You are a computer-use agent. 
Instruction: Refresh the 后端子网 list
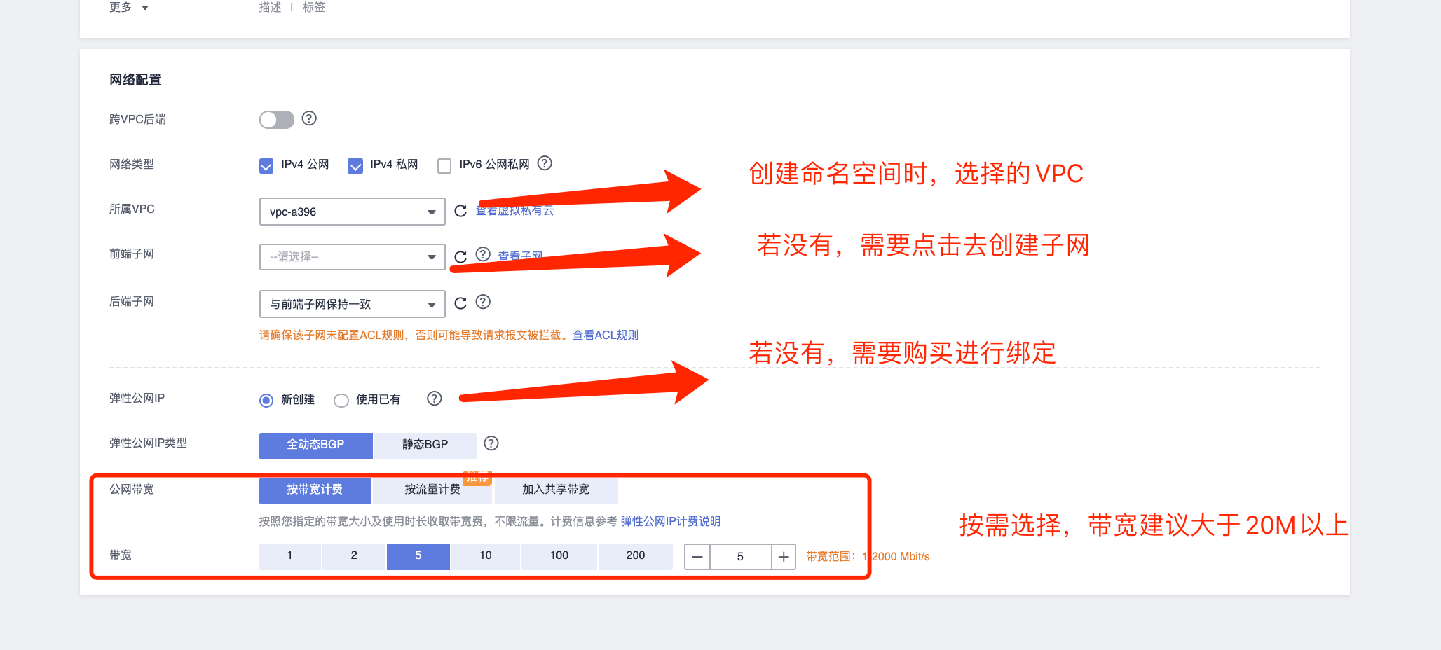tap(460, 303)
